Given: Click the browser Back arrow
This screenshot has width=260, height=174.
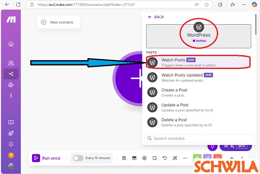Looking at the screenshot, I should pyautogui.click(x=7, y=5).
